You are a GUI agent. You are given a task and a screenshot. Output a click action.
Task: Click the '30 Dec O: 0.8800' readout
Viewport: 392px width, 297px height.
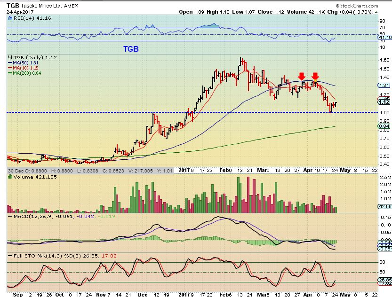(x=27, y=171)
